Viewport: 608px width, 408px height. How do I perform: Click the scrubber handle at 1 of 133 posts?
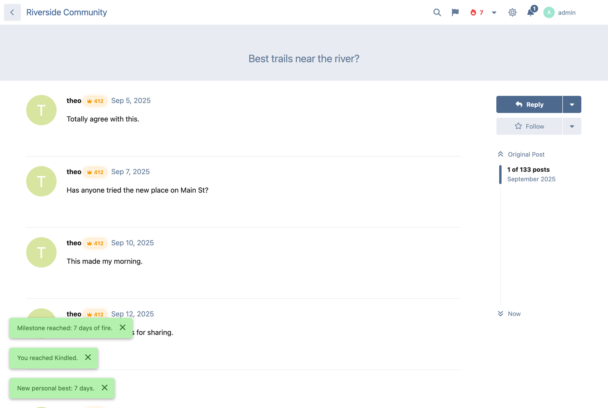[x=528, y=174]
